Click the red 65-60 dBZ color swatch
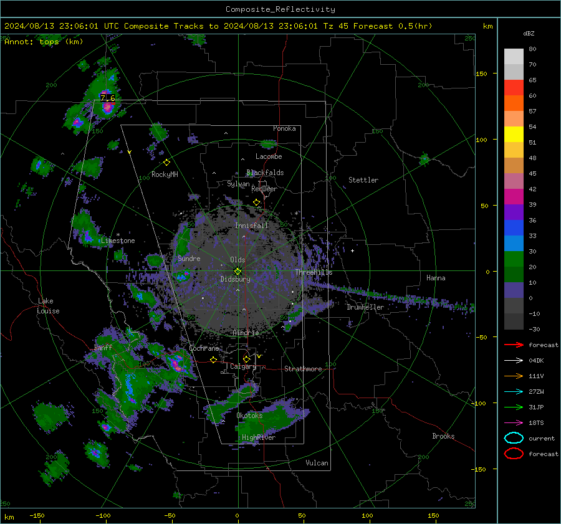 tap(514, 88)
